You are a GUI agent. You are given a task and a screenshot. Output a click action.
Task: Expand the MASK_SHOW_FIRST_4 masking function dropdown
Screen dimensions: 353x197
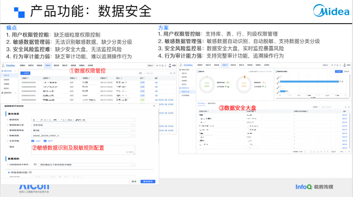click(x=83, y=136)
